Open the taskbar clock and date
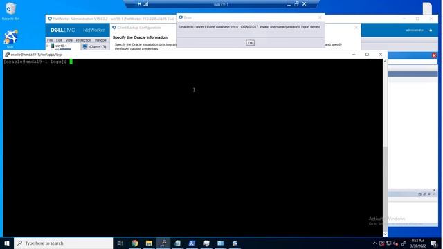This screenshot has width=443, height=249. 418,243
